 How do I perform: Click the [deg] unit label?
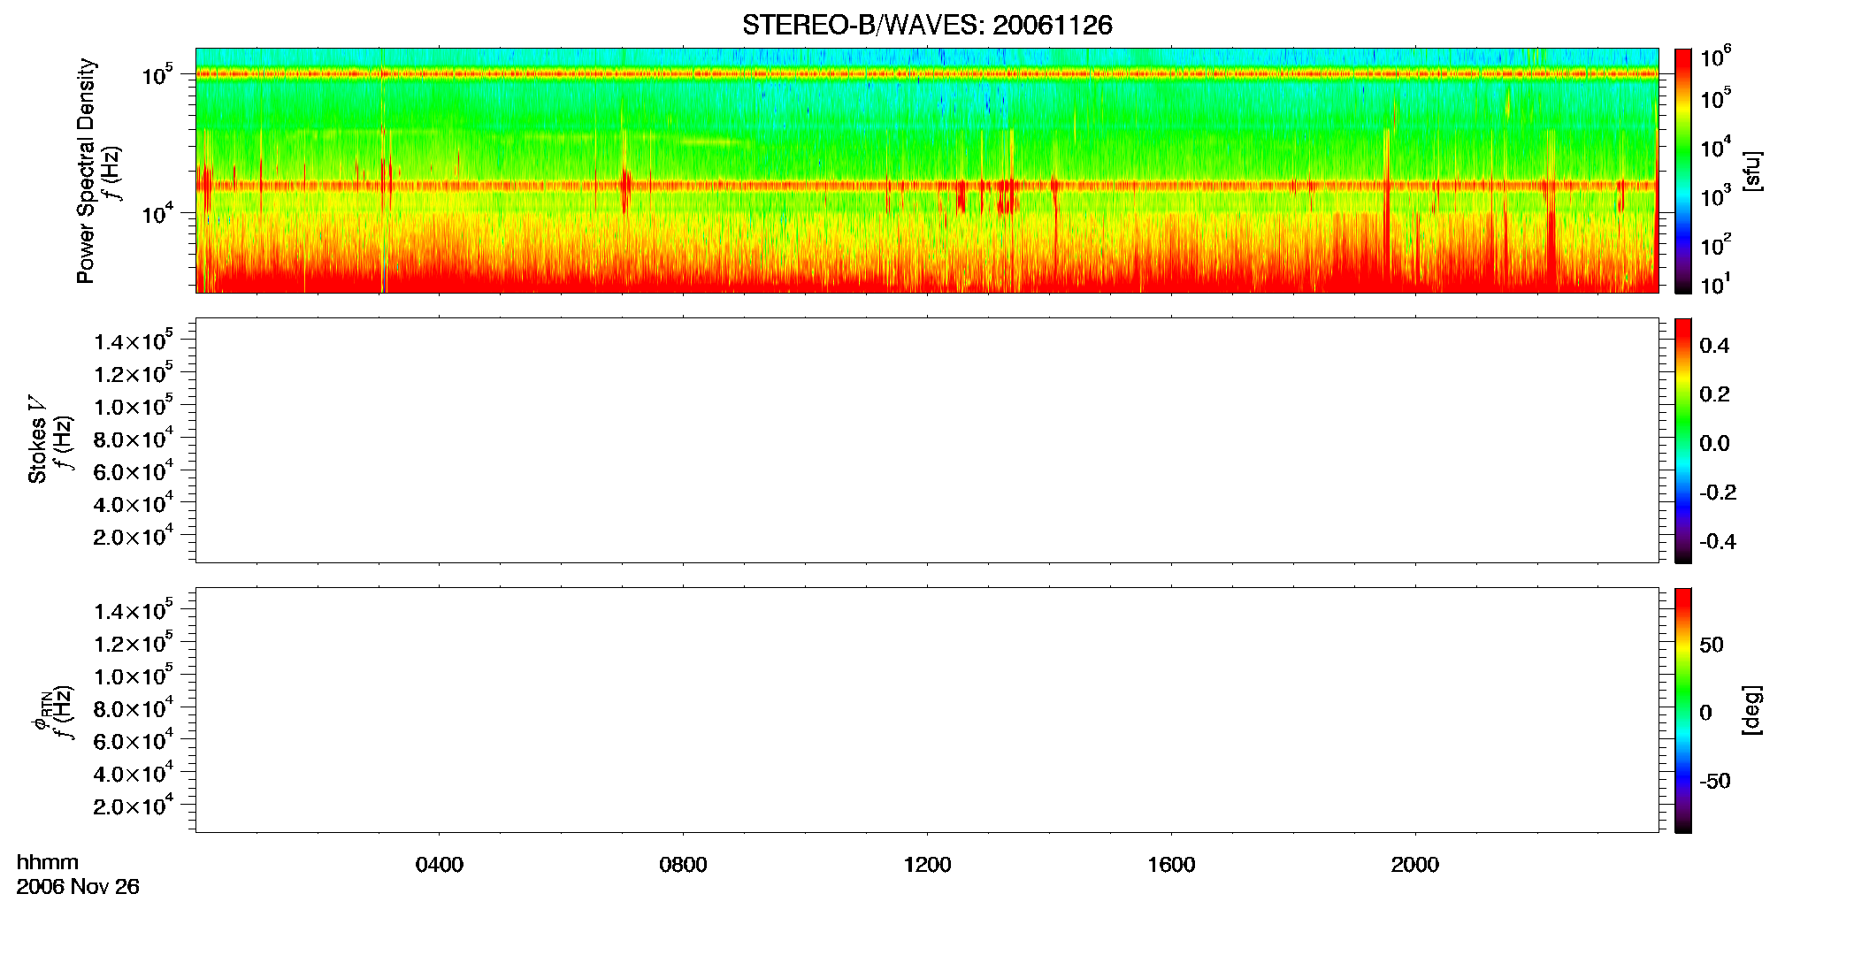[1752, 710]
